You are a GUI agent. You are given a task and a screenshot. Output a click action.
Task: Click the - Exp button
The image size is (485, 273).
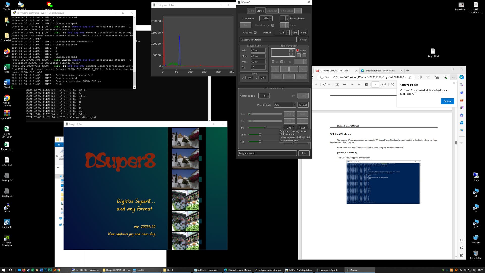point(295,33)
